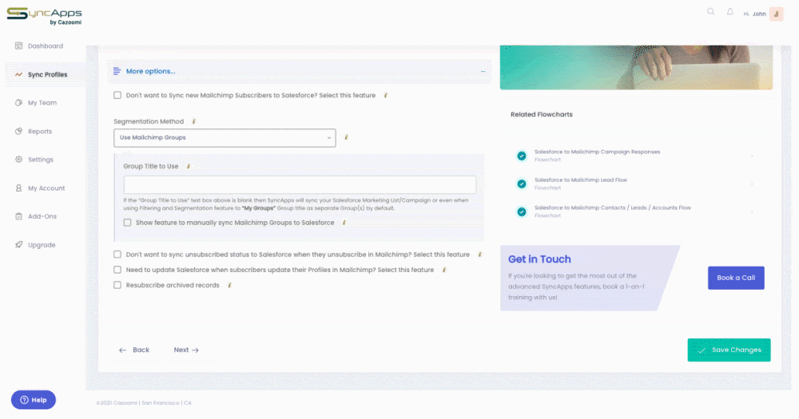The image size is (799, 419).
Task: Click the More options... link text
Action: [x=150, y=71]
